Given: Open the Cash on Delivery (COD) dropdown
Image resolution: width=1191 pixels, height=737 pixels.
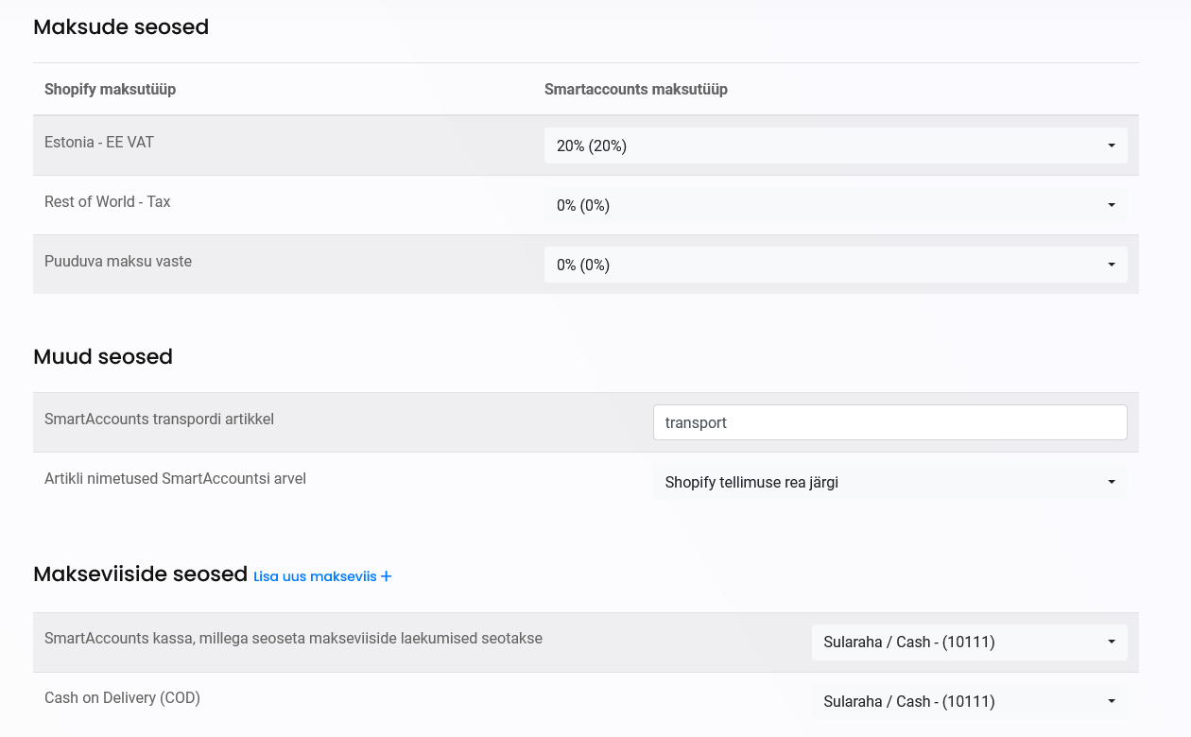Looking at the screenshot, I should [x=969, y=701].
